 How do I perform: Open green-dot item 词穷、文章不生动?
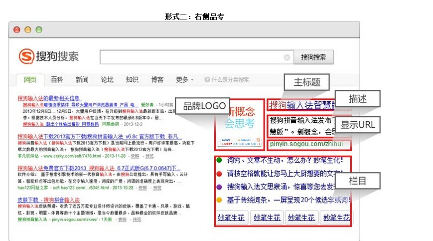coord(285,160)
